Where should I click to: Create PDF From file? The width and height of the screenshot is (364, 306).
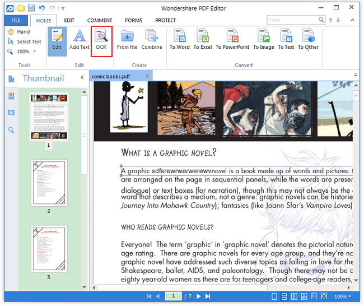pos(127,40)
